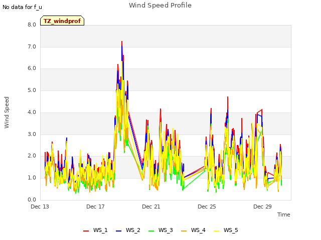Viewport: 321px width, 240px height.
Task: Click the Dec 13 x-axis tick label
Action: (x=40, y=206)
